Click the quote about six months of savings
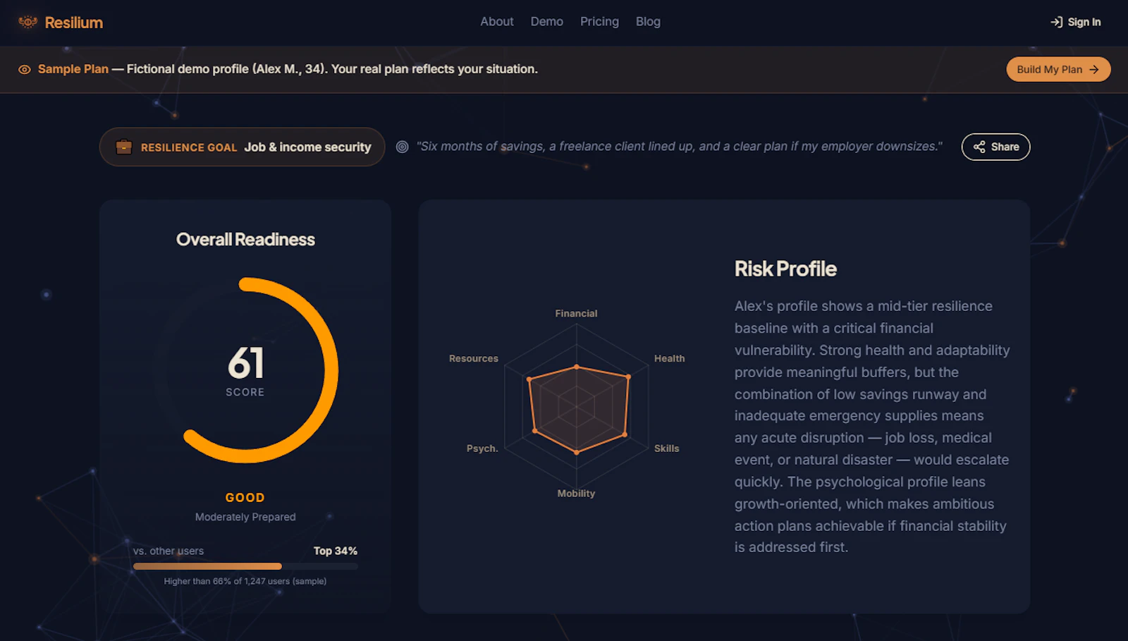The width and height of the screenshot is (1128, 641). [x=680, y=147]
